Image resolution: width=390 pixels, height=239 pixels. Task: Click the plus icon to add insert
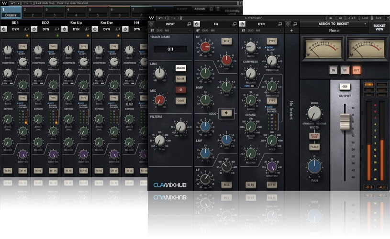coord(291,30)
